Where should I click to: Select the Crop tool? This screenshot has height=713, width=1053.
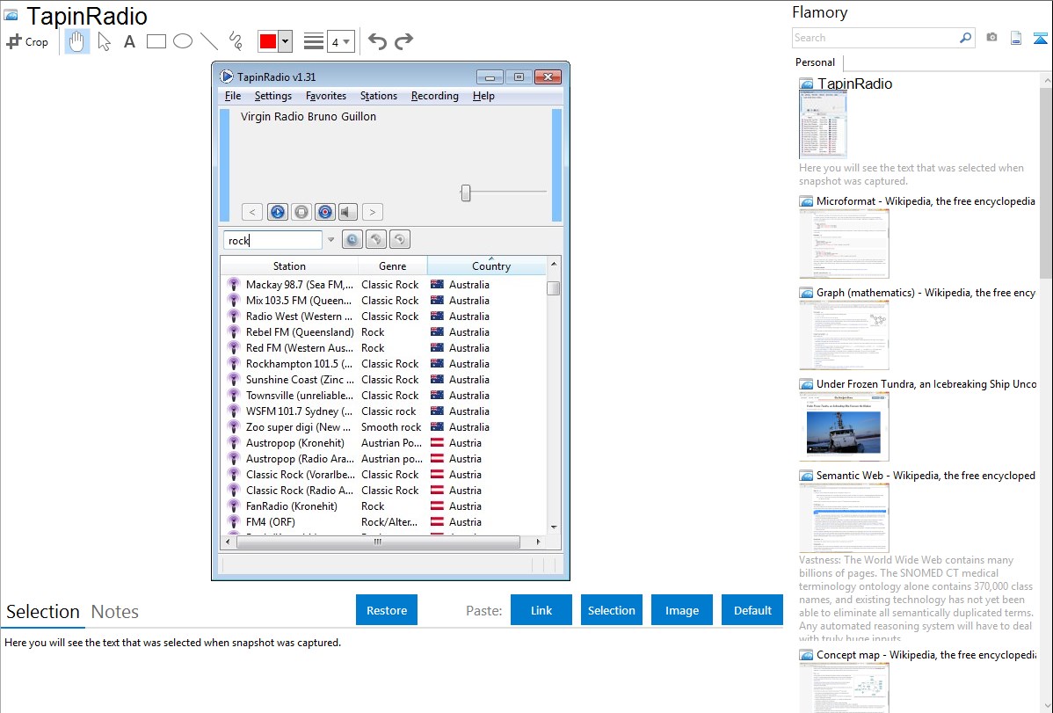(x=27, y=41)
